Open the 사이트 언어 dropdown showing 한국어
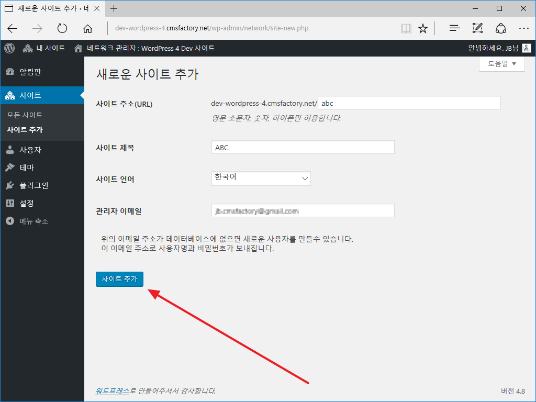536x402 pixels. pyautogui.click(x=261, y=178)
